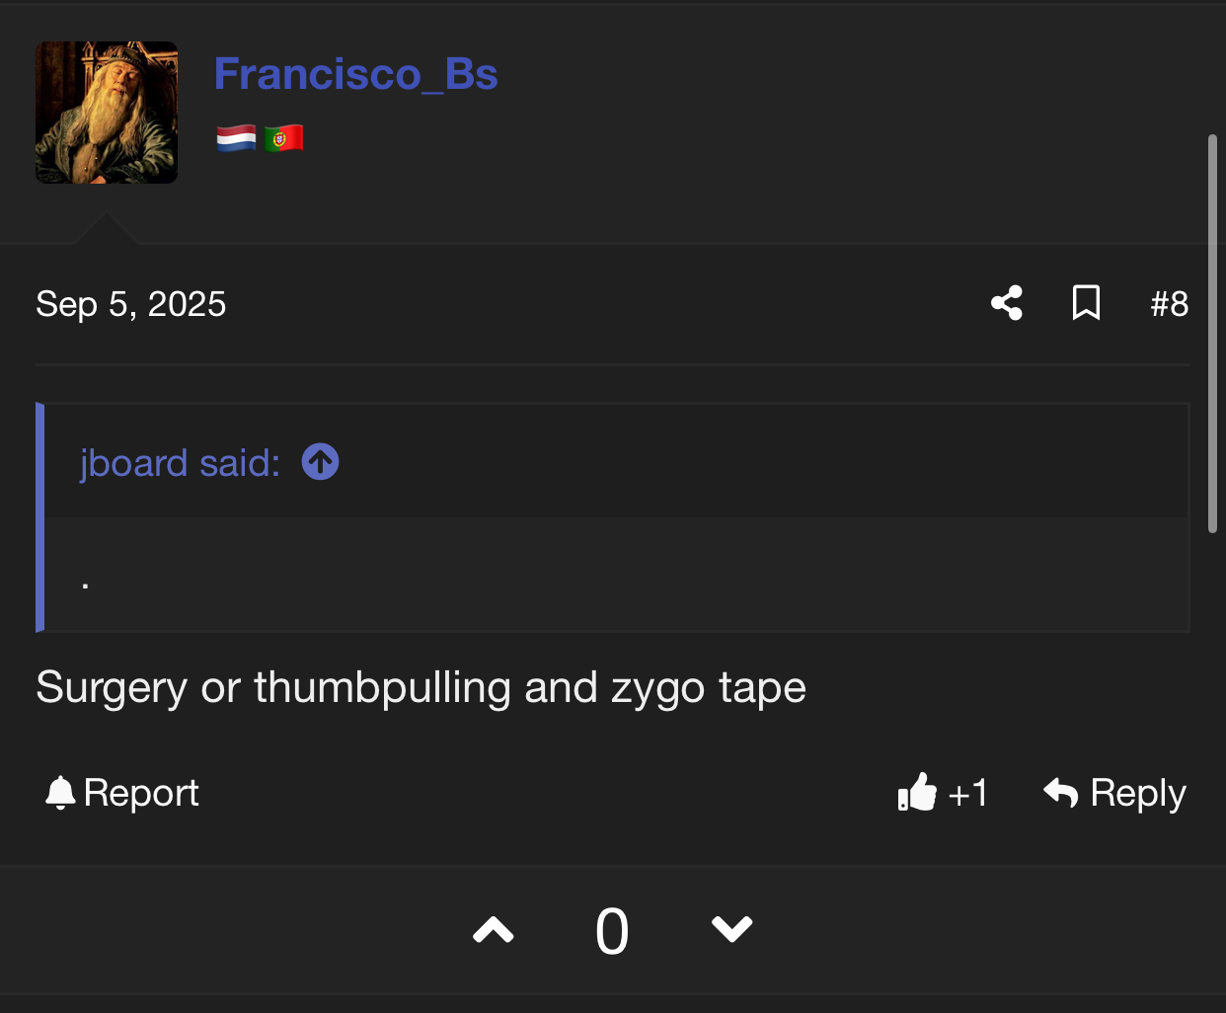Click the post text about zygo tape

pos(421,687)
